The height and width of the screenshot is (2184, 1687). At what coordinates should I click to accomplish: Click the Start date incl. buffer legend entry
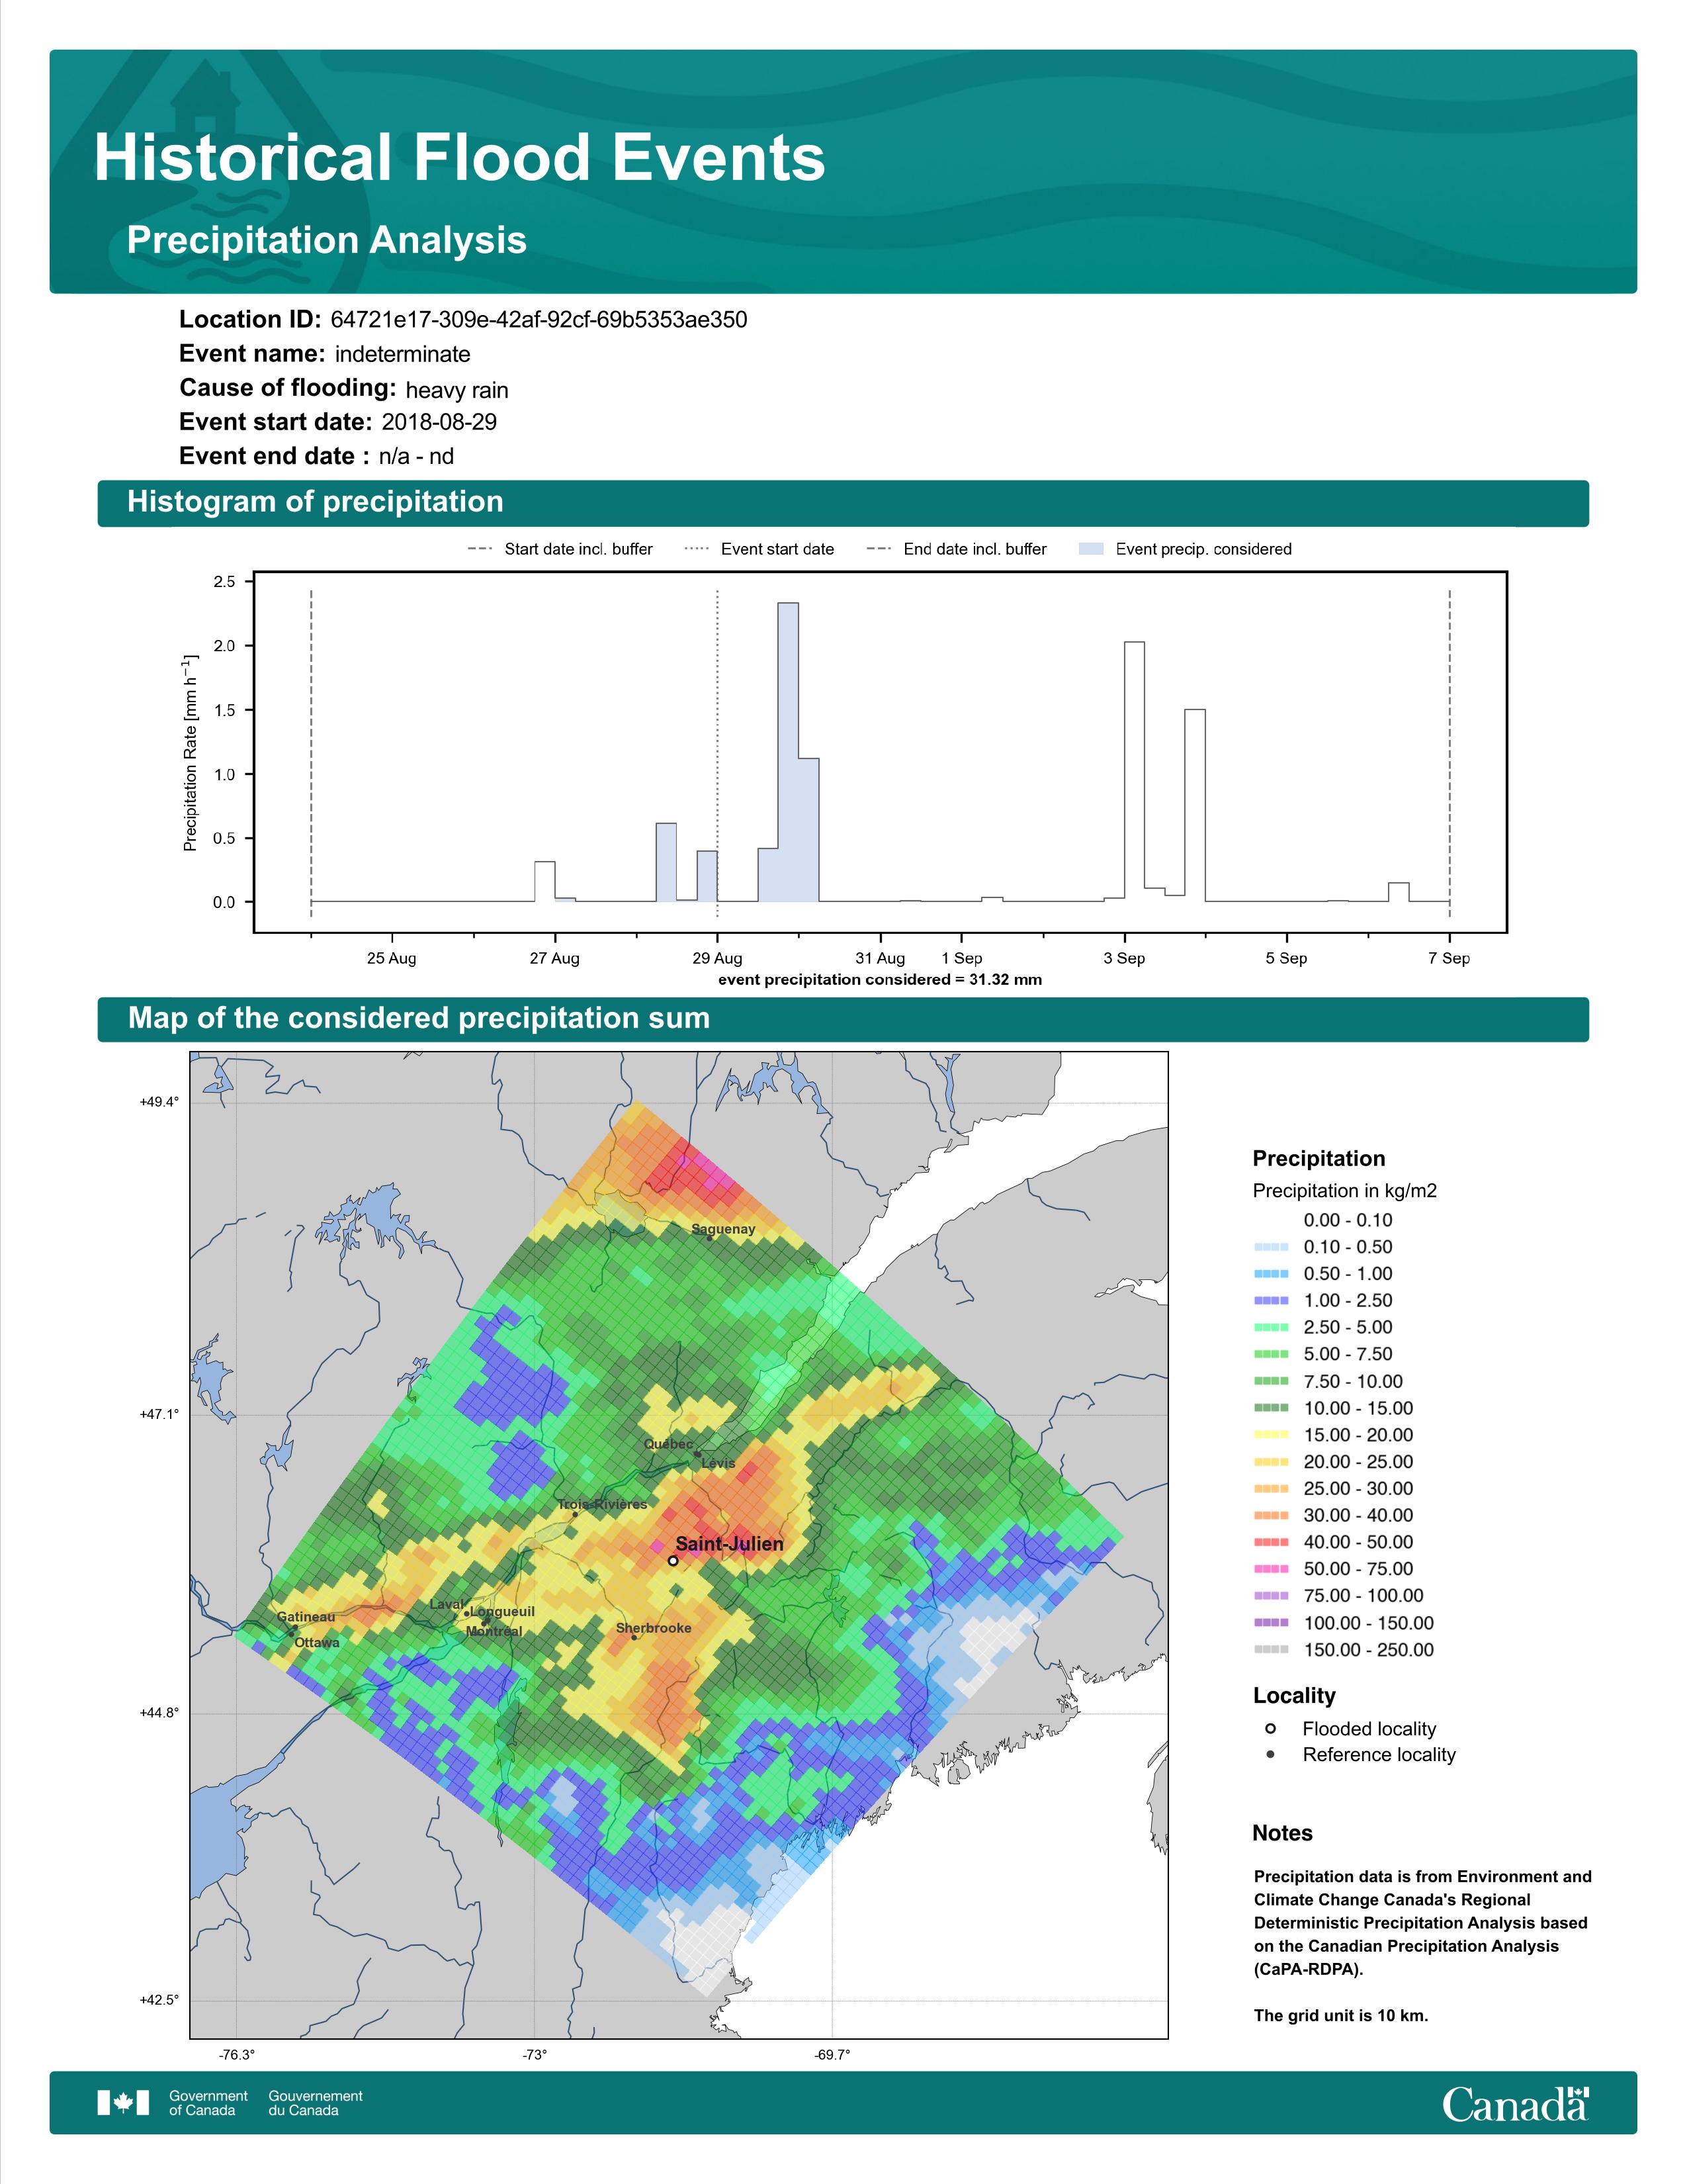click(x=560, y=549)
